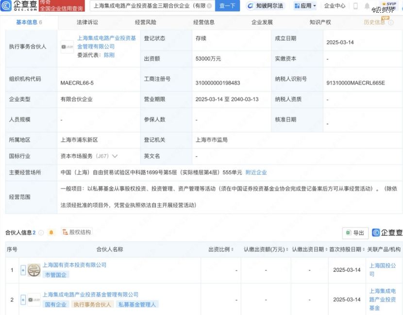Switch to the 历史信息 tab
This screenshot has height=315, width=403.
coord(374,22)
